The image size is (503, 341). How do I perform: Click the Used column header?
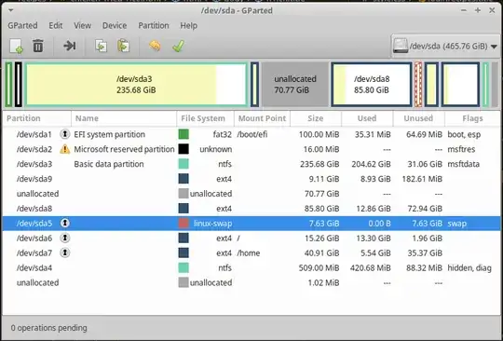pos(367,118)
